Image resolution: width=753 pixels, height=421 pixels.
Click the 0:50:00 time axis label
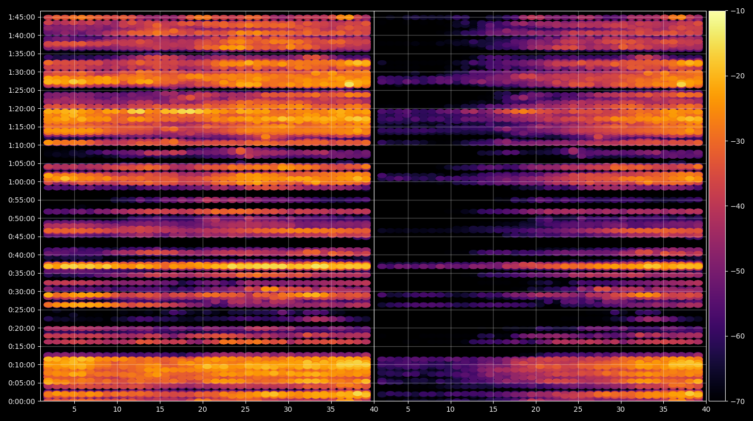[22, 218]
